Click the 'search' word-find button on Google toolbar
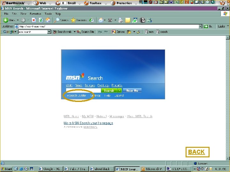Screen dimensions: 230x172 [162, 32]
